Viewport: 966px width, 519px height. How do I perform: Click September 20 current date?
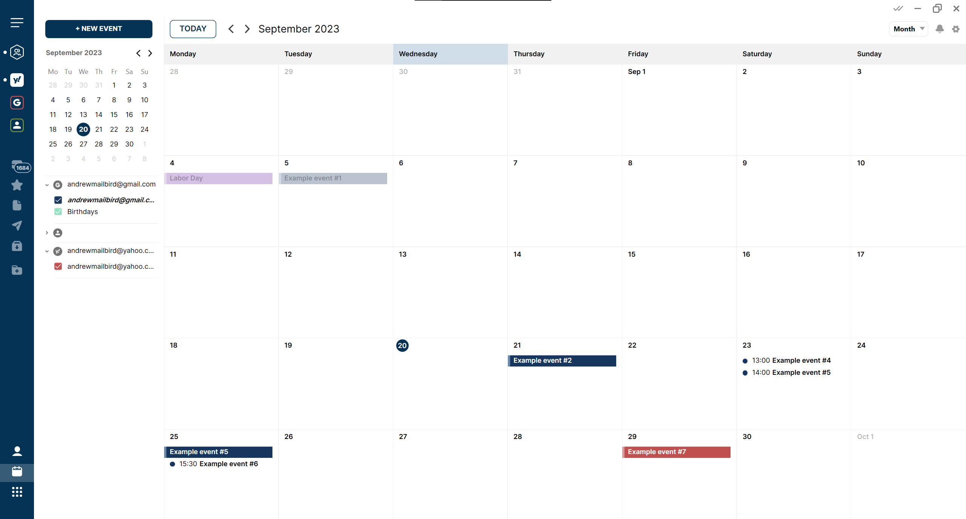[x=403, y=345]
